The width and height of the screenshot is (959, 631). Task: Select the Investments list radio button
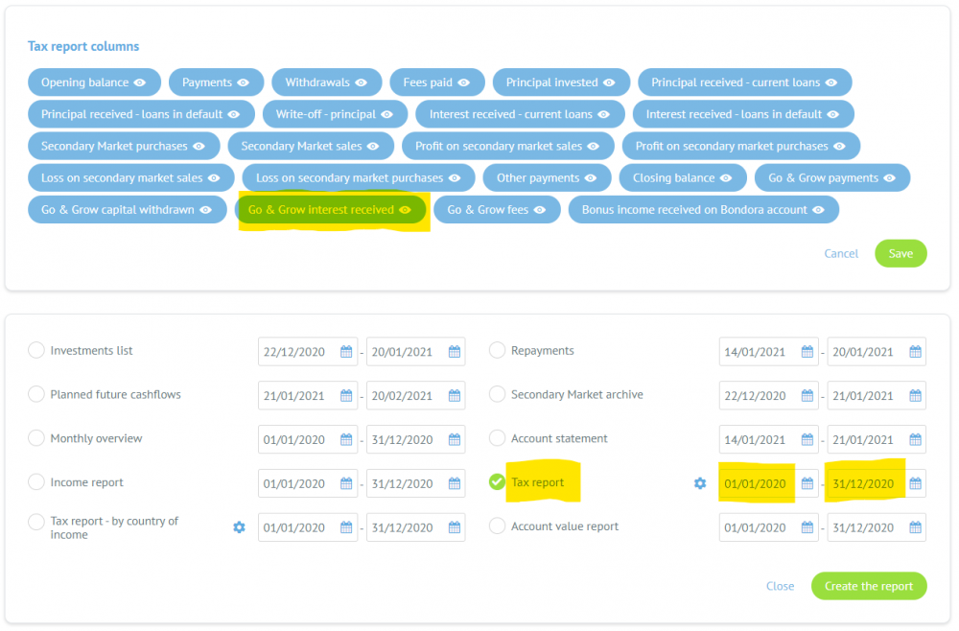(x=36, y=351)
